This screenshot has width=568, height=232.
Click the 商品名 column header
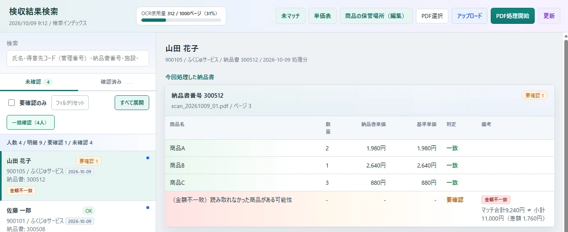click(x=177, y=124)
